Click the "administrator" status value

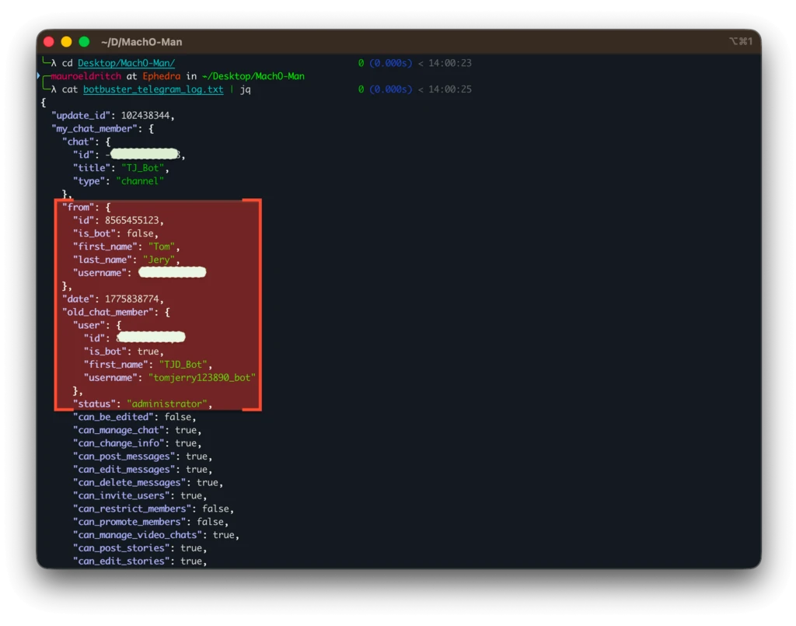click(x=168, y=404)
